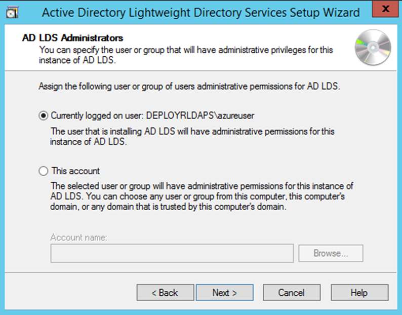Screen dimensions: 402x315
Task: Open Help for this wizard page
Action: coord(359,293)
